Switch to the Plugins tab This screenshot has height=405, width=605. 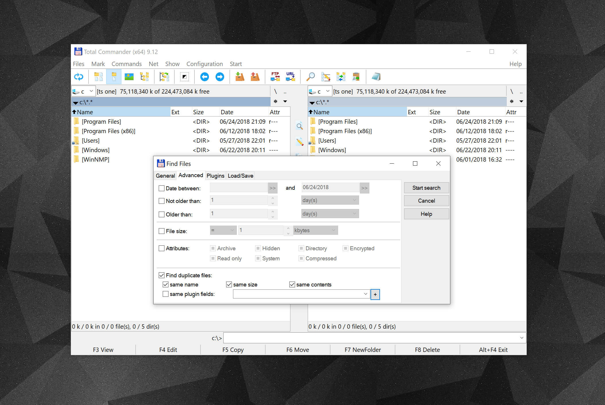215,175
